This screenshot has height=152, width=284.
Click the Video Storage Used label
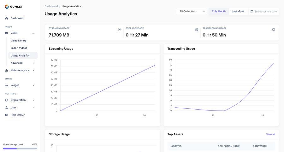tap(13, 144)
